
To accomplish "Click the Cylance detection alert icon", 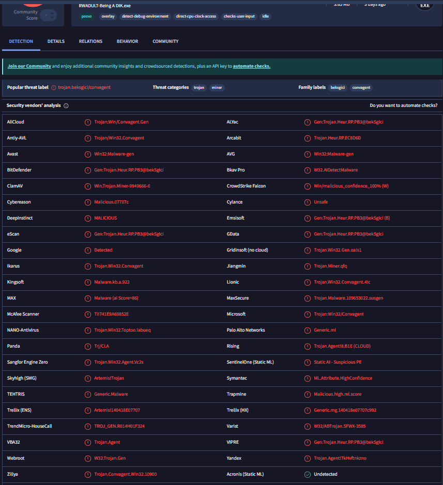I will [308, 202].
